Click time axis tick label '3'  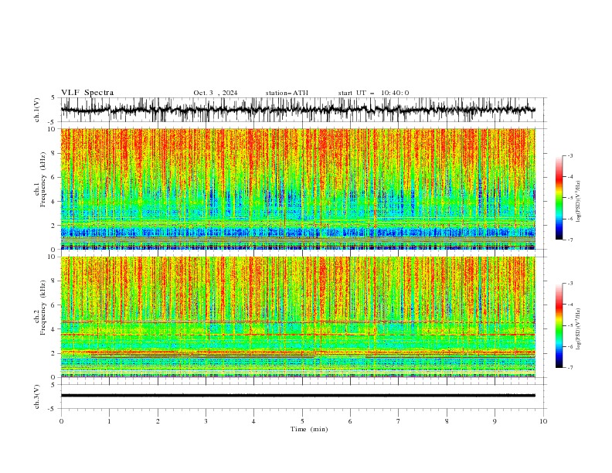(206, 421)
